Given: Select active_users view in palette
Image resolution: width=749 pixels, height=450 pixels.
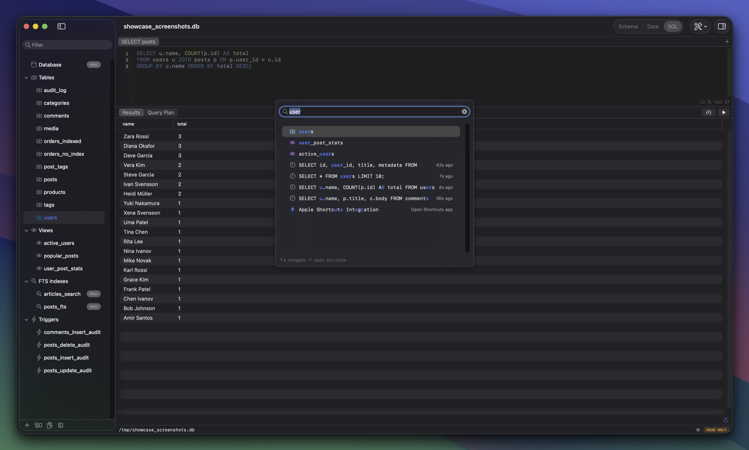Looking at the screenshot, I should (x=371, y=154).
